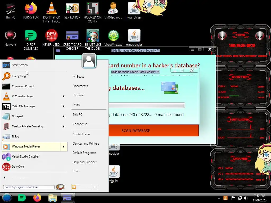This screenshot has width=271, height=203.
Task: Select minecraft.jar on the desktop
Action: coord(134,38)
